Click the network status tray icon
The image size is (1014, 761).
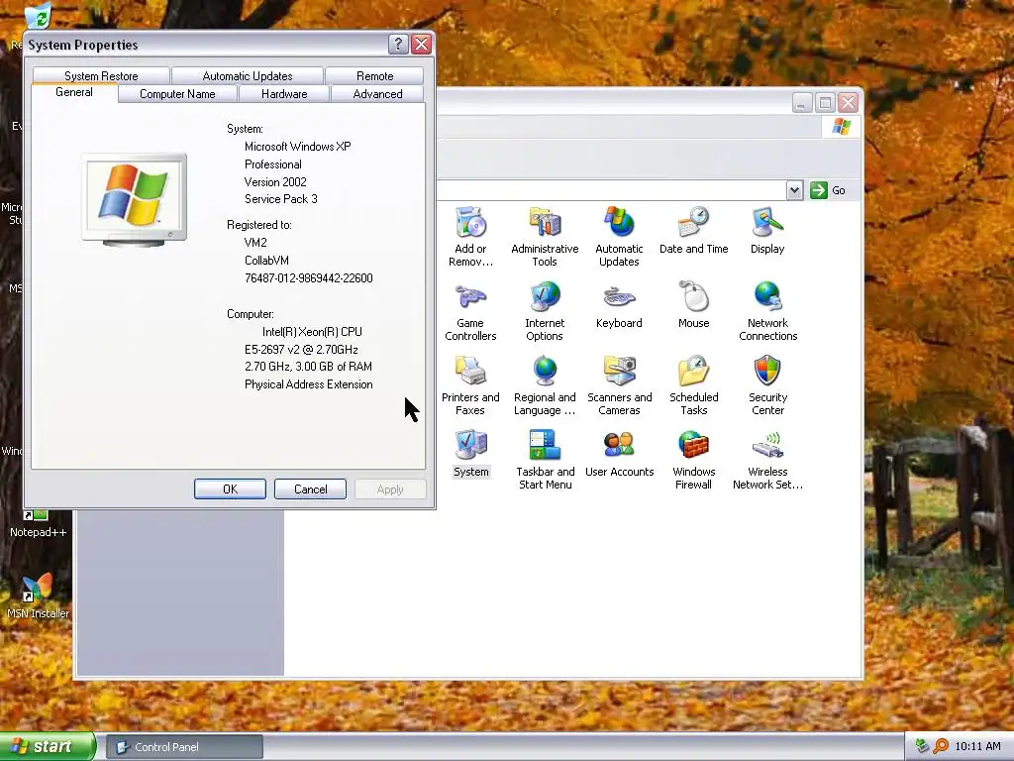click(922, 746)
